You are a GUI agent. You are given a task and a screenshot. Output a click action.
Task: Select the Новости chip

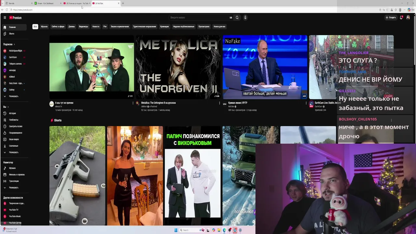click(96, 27)
